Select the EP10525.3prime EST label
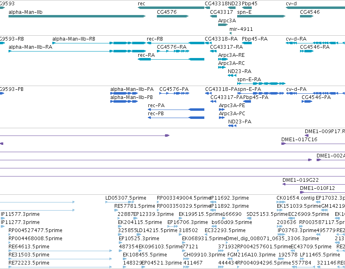The width and height of the screenshot is (345, 269). point(139,239)
